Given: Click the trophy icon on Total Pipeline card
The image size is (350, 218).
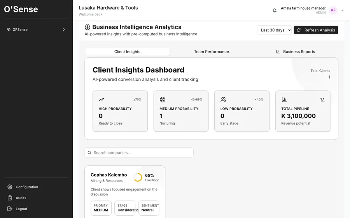Looking at the screenshot, I should click(322, 100).
